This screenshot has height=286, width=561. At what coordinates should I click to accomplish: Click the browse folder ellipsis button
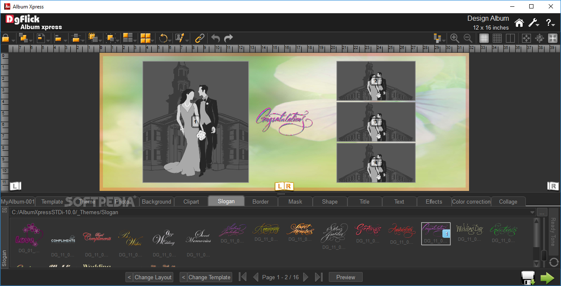tap(542, 212)
